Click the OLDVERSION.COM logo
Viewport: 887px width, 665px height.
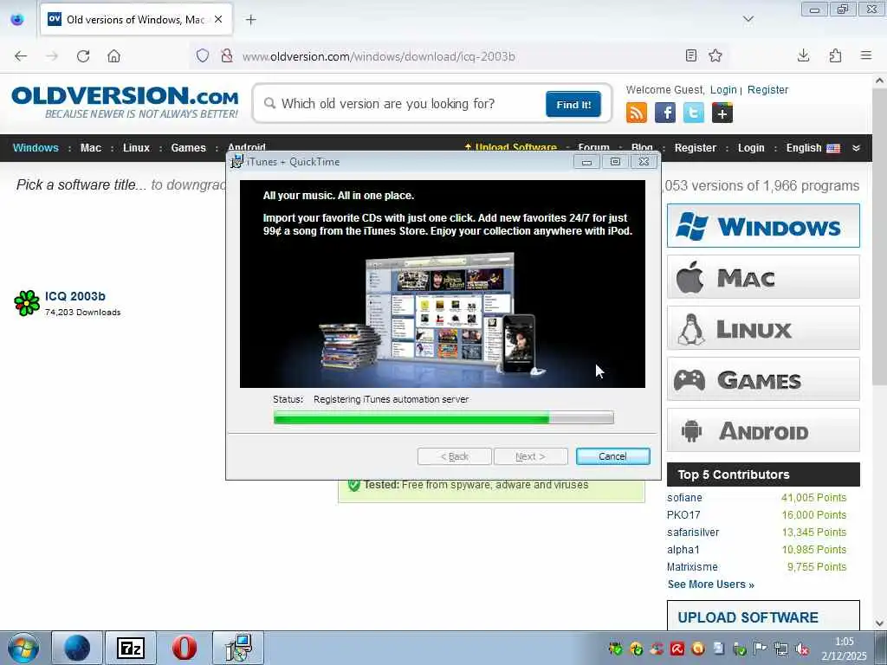click(125, 101)
